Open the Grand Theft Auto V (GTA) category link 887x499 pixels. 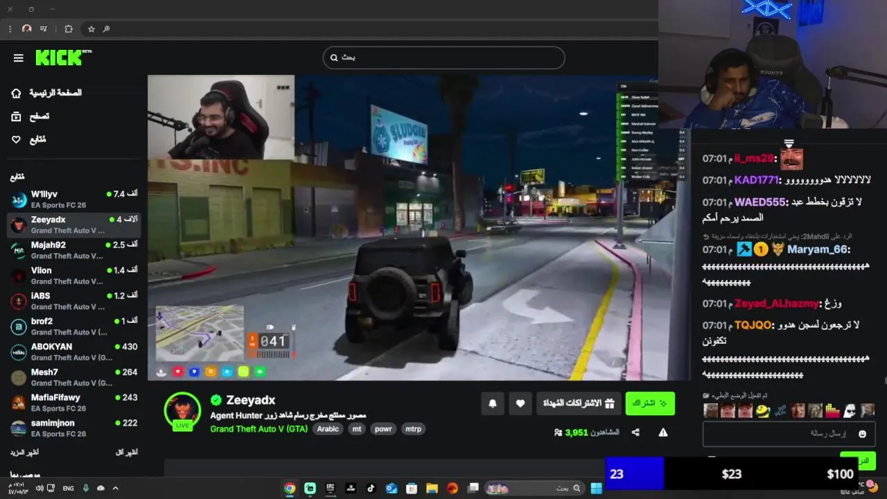[258, 429]
